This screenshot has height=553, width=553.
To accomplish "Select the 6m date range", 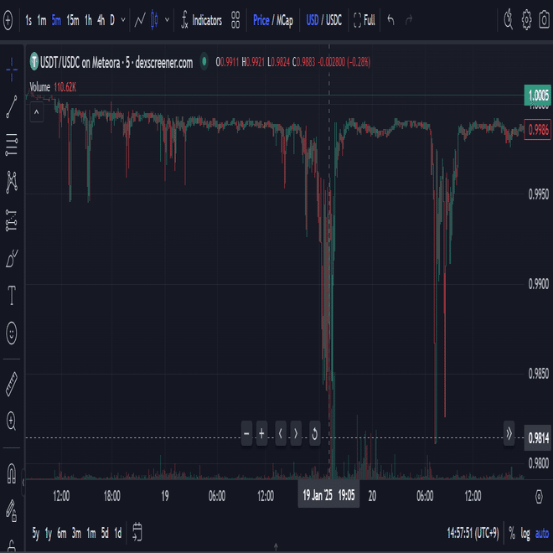I will coord(62,533).
